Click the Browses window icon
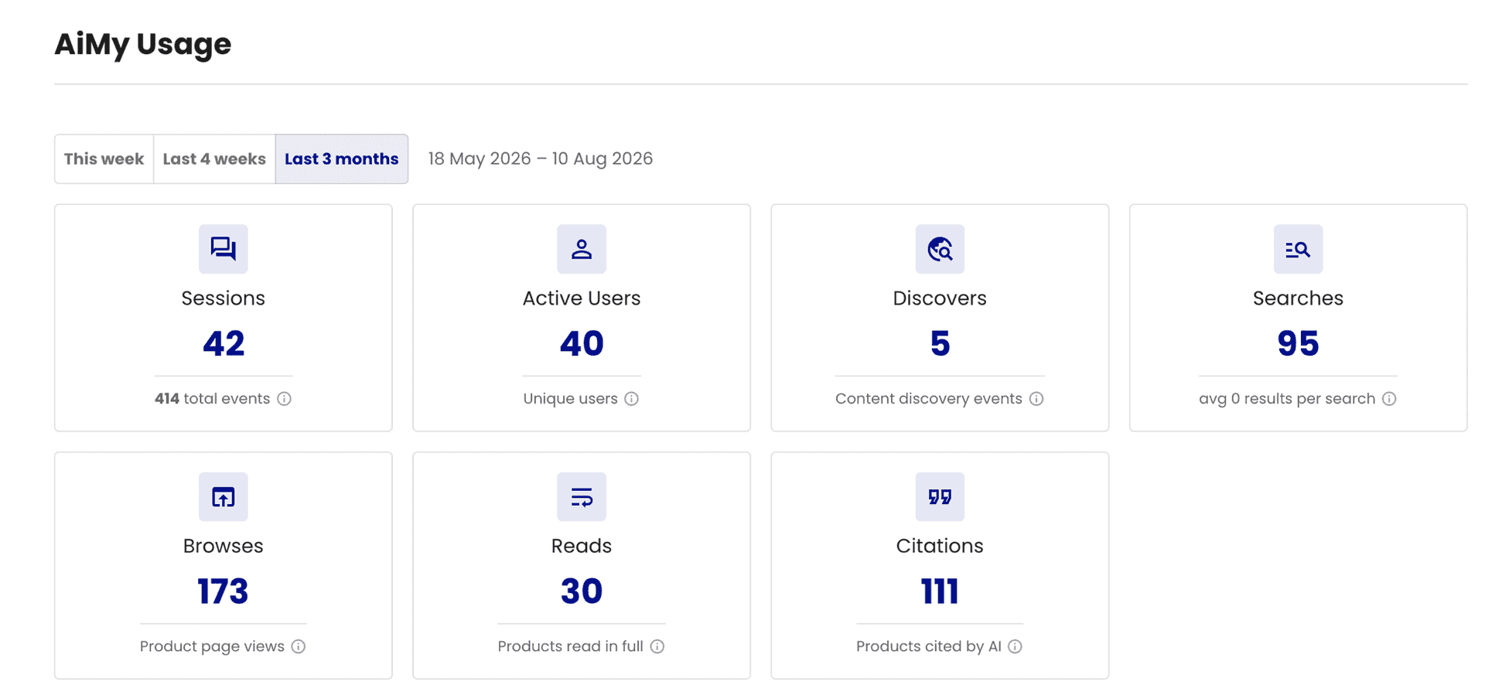Viewport: 1485px width, 692px height. click(x=224, y=496)
